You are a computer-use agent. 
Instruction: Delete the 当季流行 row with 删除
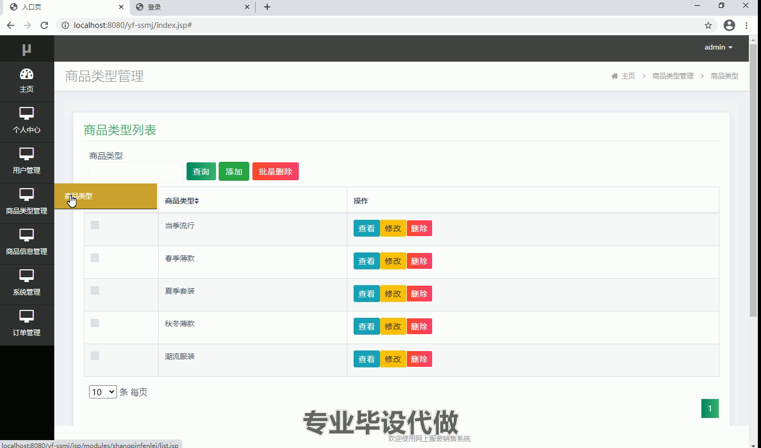click(419, 228)
